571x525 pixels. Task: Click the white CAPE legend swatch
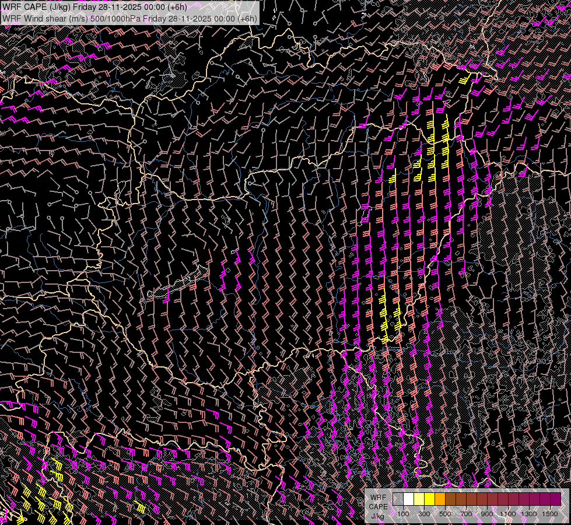(409, 499)
